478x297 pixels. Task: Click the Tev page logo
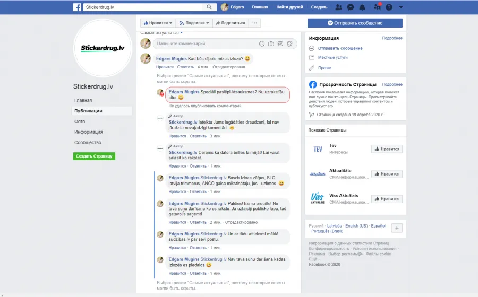coord(318,149)
